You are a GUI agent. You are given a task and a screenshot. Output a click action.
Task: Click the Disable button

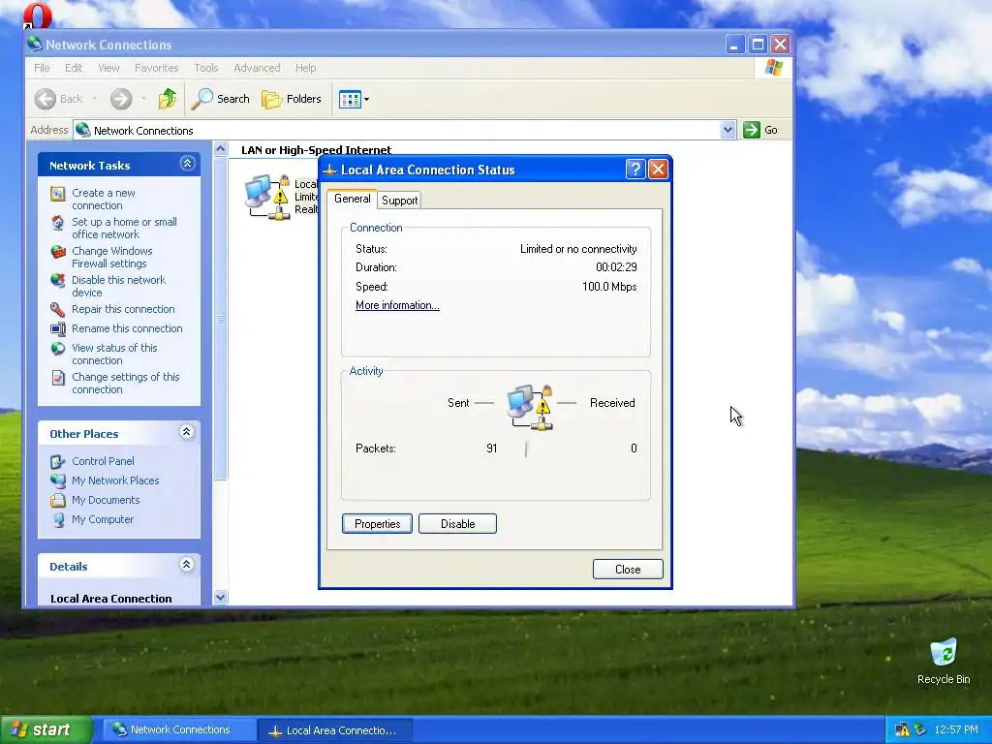click(457, 524)
